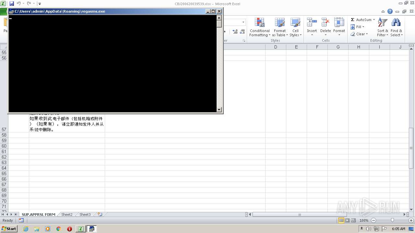The height and width of the screenshot is (233, 415).
Task: Open the Clear eraser options
Action: click(359, 34)
